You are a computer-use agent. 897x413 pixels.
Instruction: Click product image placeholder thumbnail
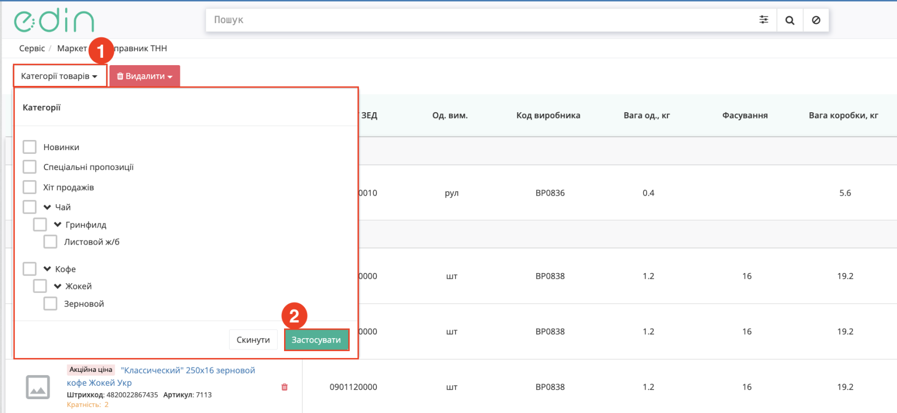point(38,387)
